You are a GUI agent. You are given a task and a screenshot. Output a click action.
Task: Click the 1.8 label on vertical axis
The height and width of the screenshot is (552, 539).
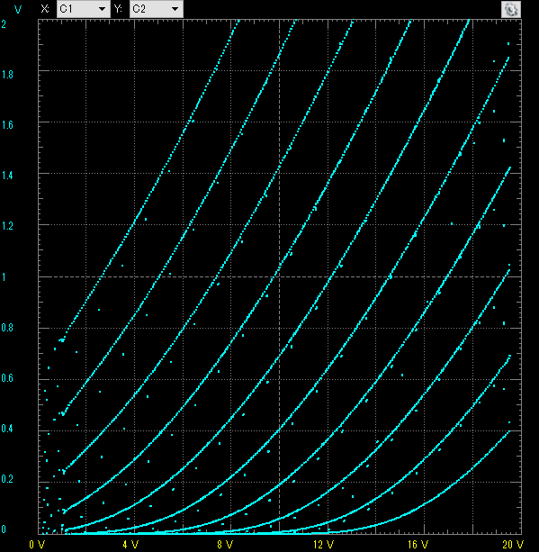click(x=7, y=74)
